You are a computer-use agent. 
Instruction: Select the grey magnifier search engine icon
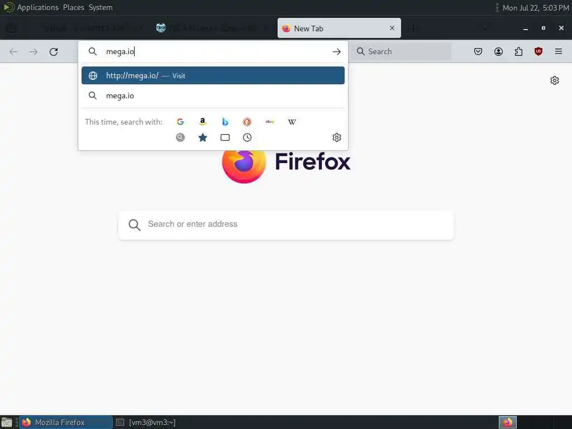[x=180, y=137]
